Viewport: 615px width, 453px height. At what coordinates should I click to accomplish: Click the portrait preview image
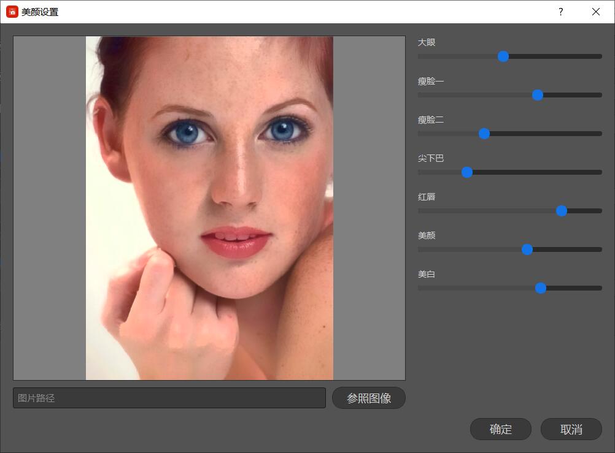209,208
